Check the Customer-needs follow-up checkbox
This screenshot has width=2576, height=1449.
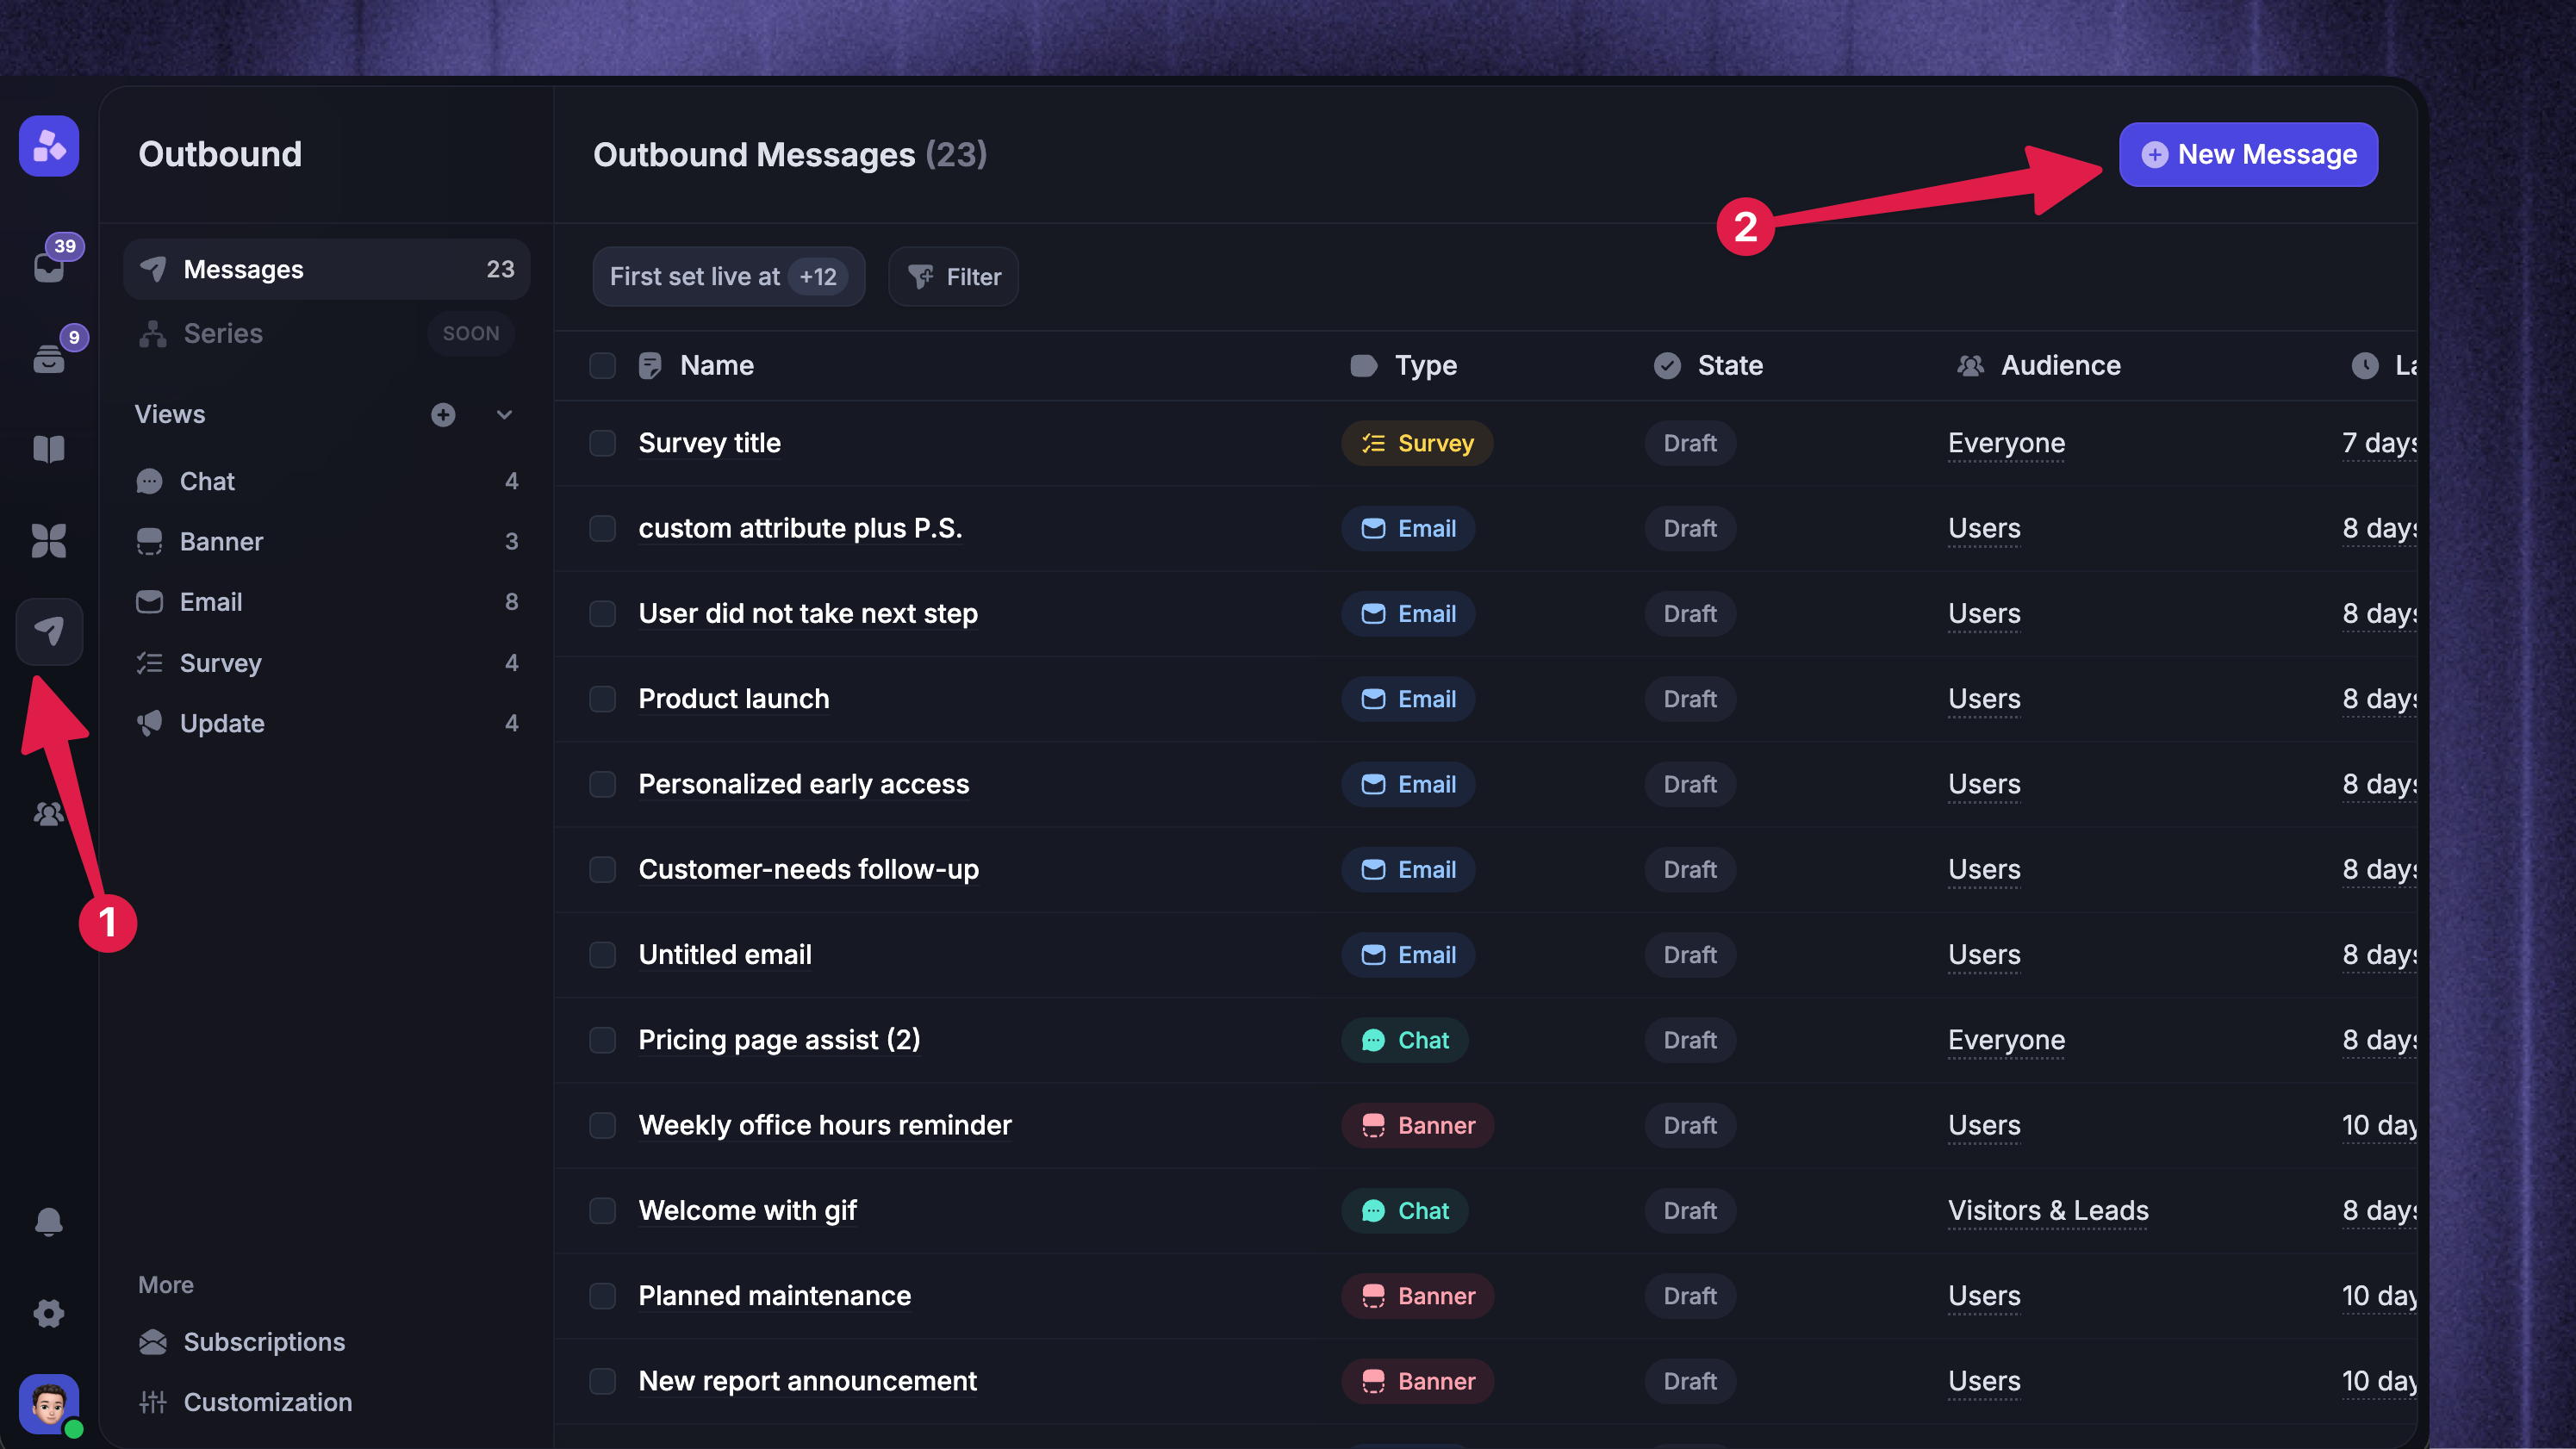602,869
